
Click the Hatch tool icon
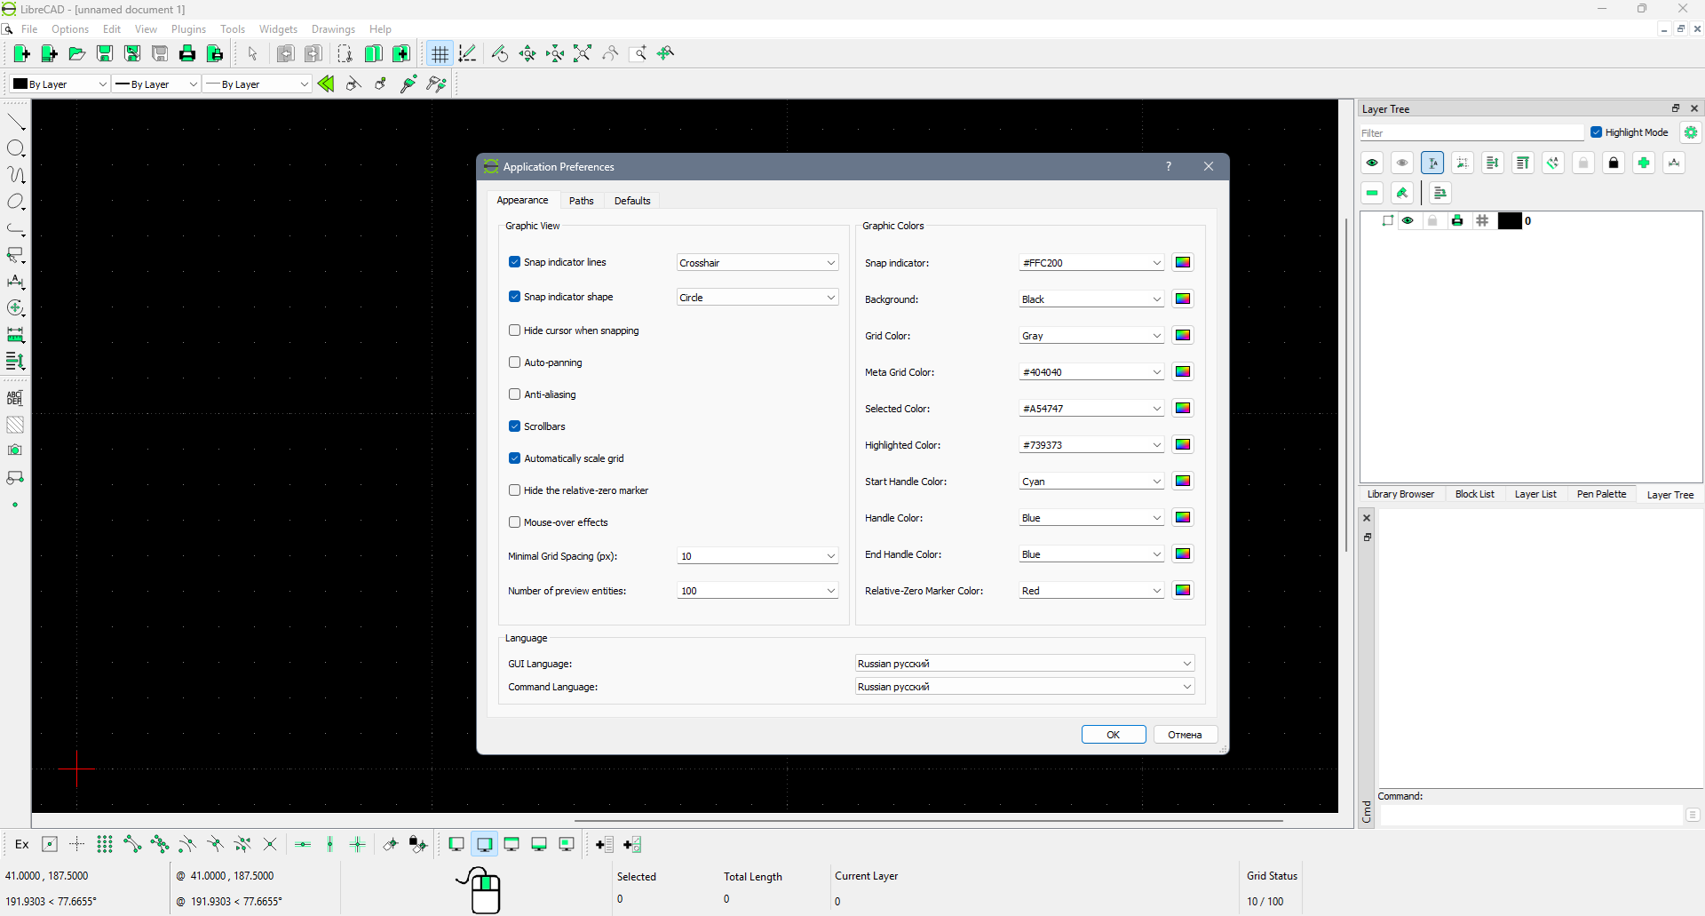[15, 425]
